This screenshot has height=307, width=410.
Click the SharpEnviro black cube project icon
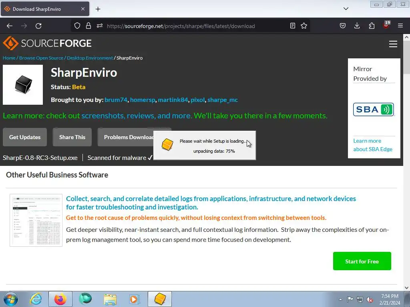pyautogui.click(x=23, y=85)
